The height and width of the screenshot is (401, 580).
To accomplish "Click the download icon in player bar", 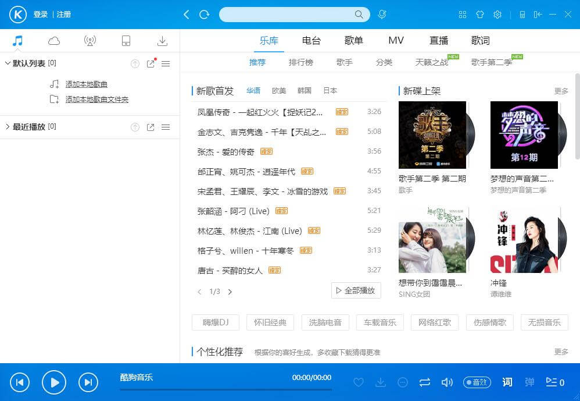I will click(380, 382).
